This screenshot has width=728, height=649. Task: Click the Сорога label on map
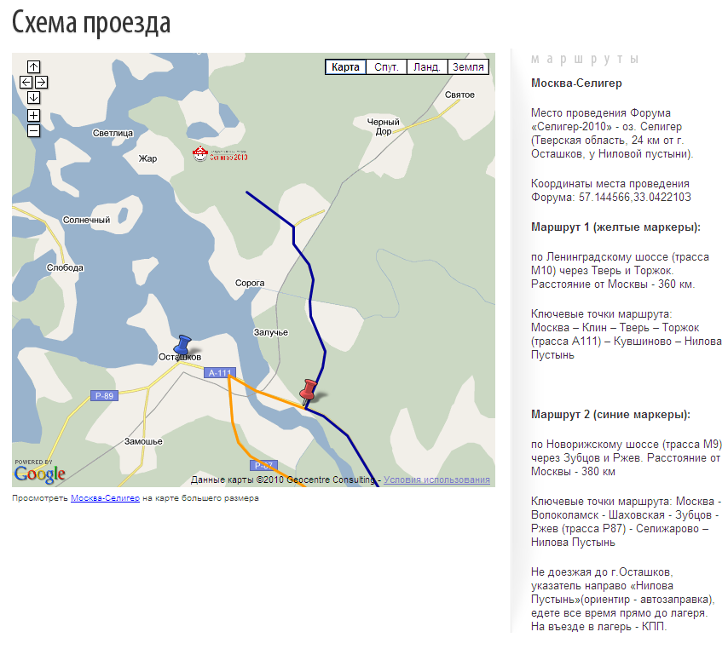[250, 283]
